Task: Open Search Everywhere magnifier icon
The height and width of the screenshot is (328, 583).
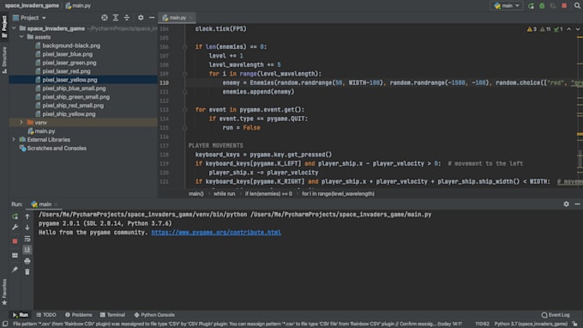Action: pyautogui.click(x=577, y=6)
